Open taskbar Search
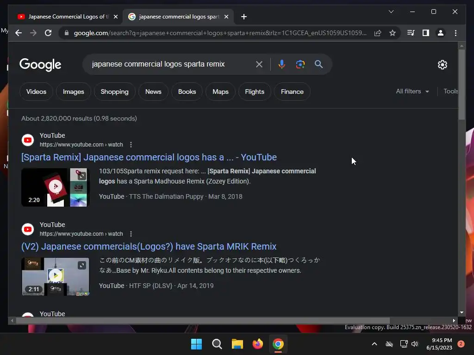Viewport: 474px width, 355px height. click(217, 344)
